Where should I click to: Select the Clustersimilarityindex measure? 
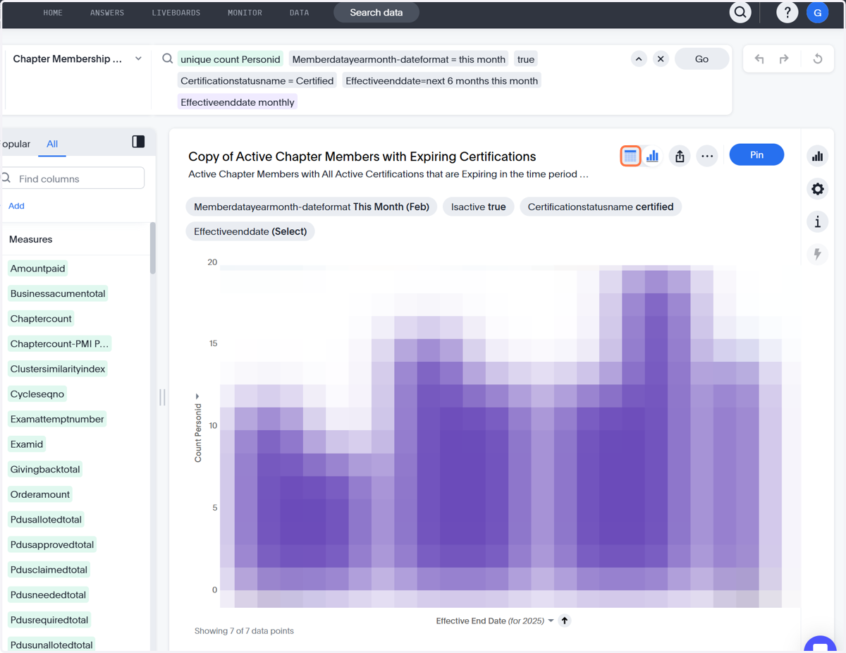click(58, 369)
